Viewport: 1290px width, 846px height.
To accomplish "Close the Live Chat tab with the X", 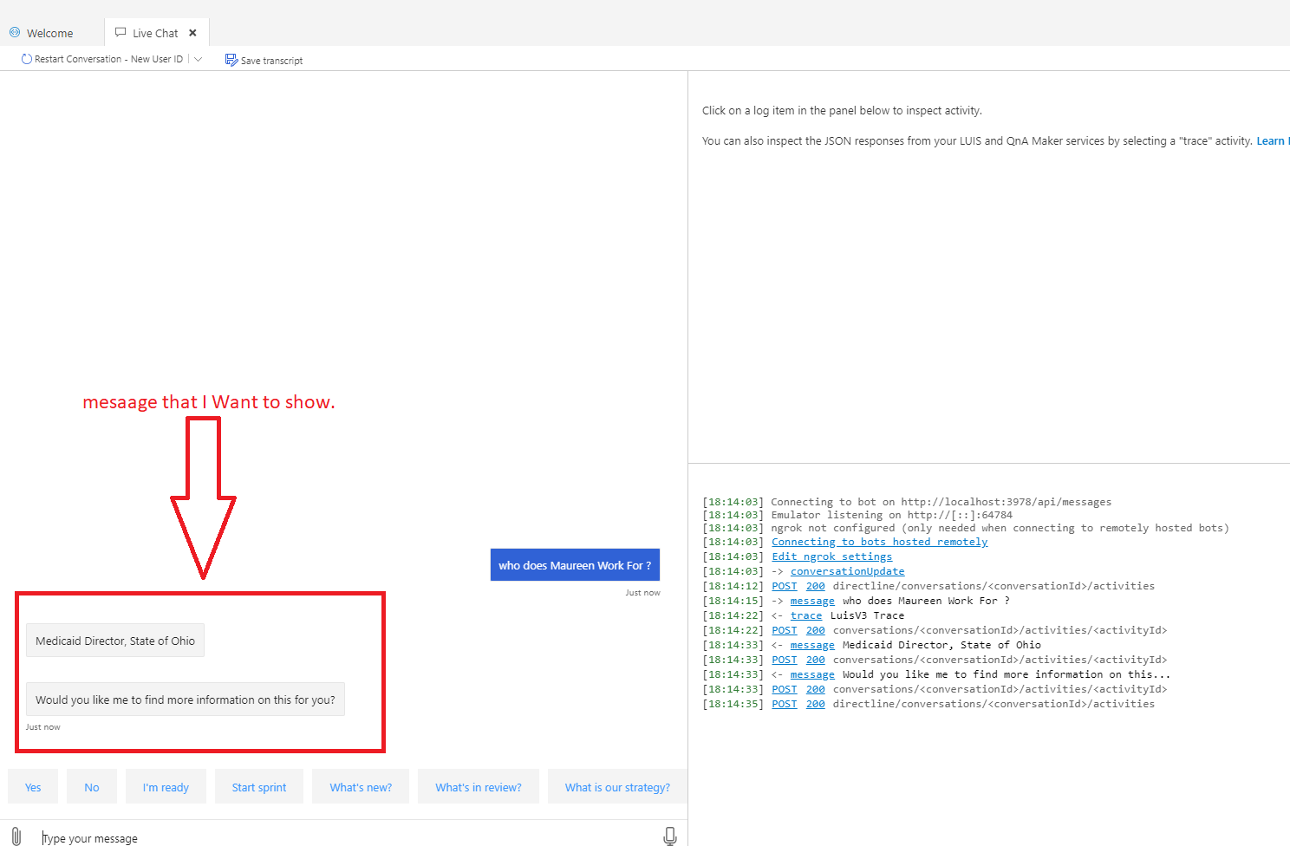I will point(192,32).
